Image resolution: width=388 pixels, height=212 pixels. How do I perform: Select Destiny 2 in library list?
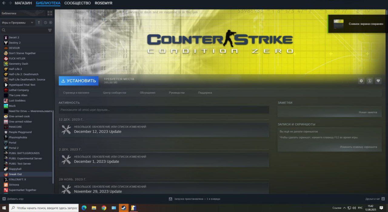27,43
